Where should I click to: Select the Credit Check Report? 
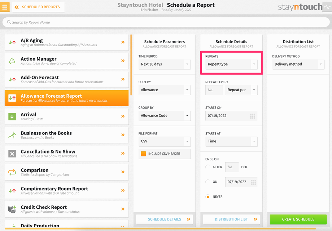[66, 209]
